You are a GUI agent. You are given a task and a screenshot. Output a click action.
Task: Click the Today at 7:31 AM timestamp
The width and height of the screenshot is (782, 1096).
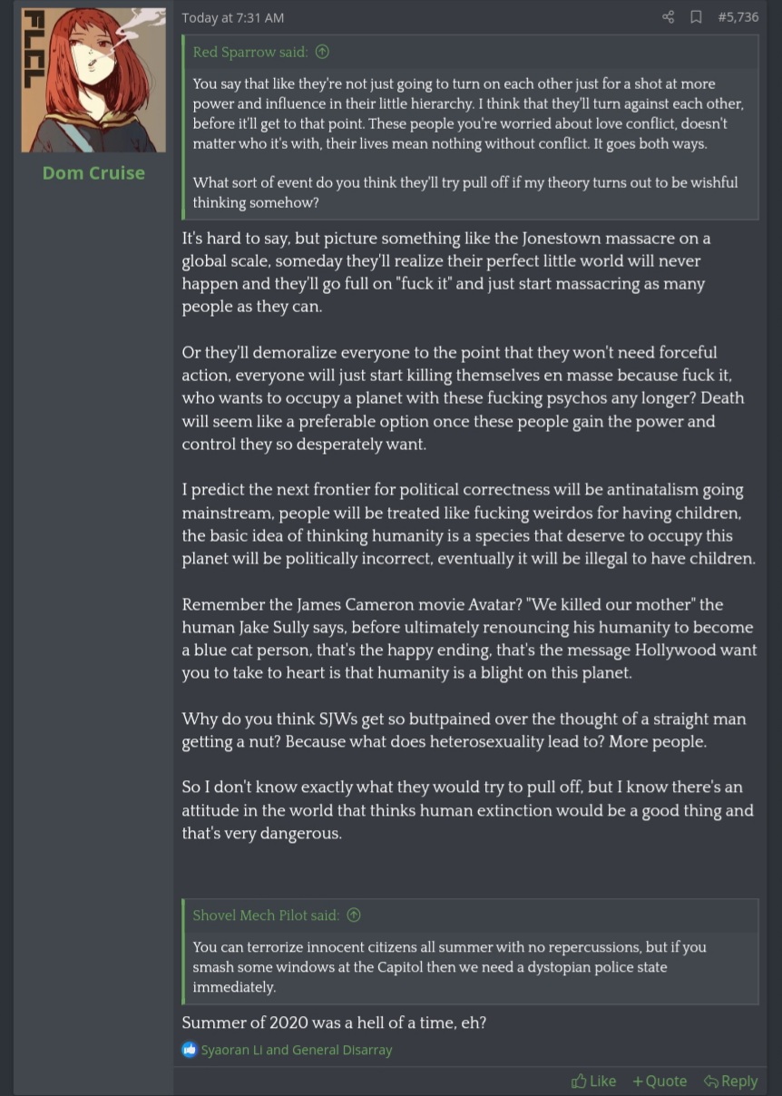[233, 17]
